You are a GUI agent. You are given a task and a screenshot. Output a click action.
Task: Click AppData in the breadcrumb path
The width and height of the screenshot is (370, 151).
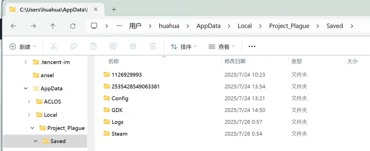209,26
